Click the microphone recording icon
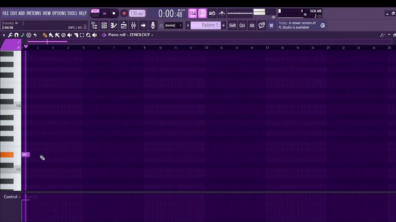Viewport: 396px width, 222px height. (x=153, y=25)
